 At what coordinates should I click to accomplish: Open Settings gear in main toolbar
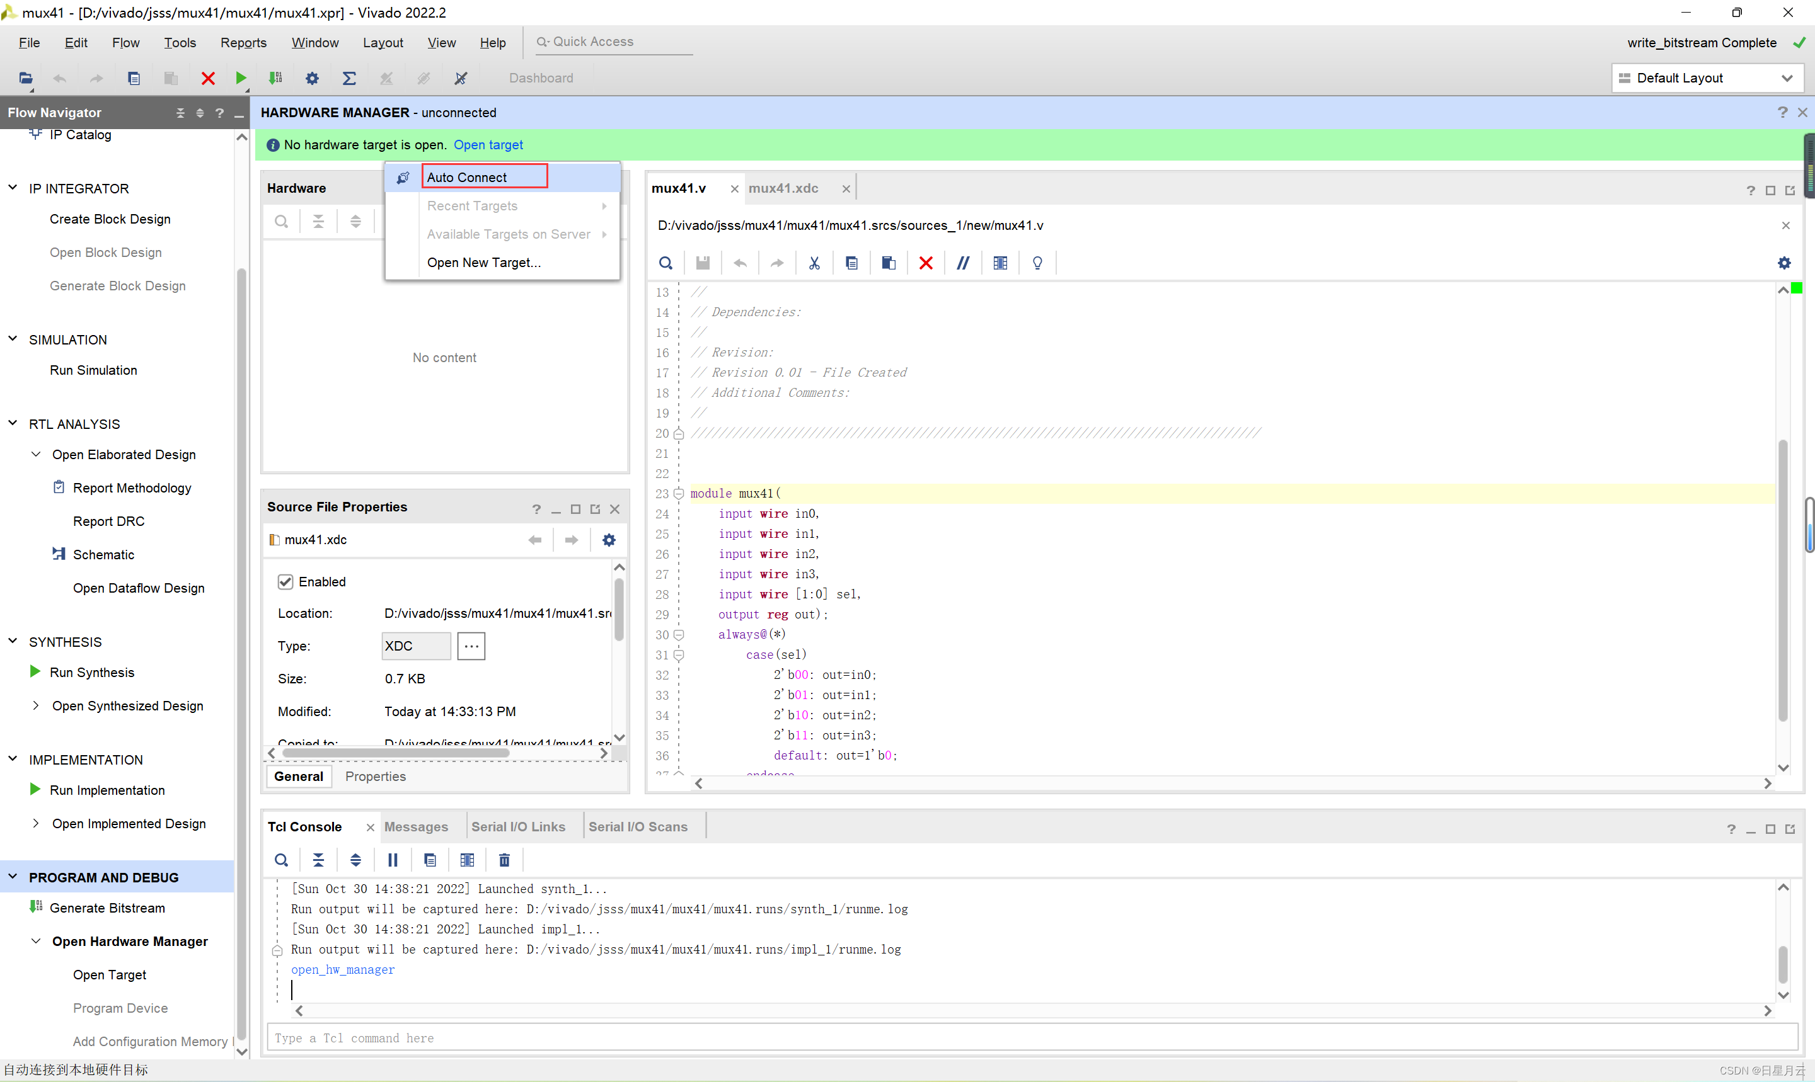coord(312,78)
